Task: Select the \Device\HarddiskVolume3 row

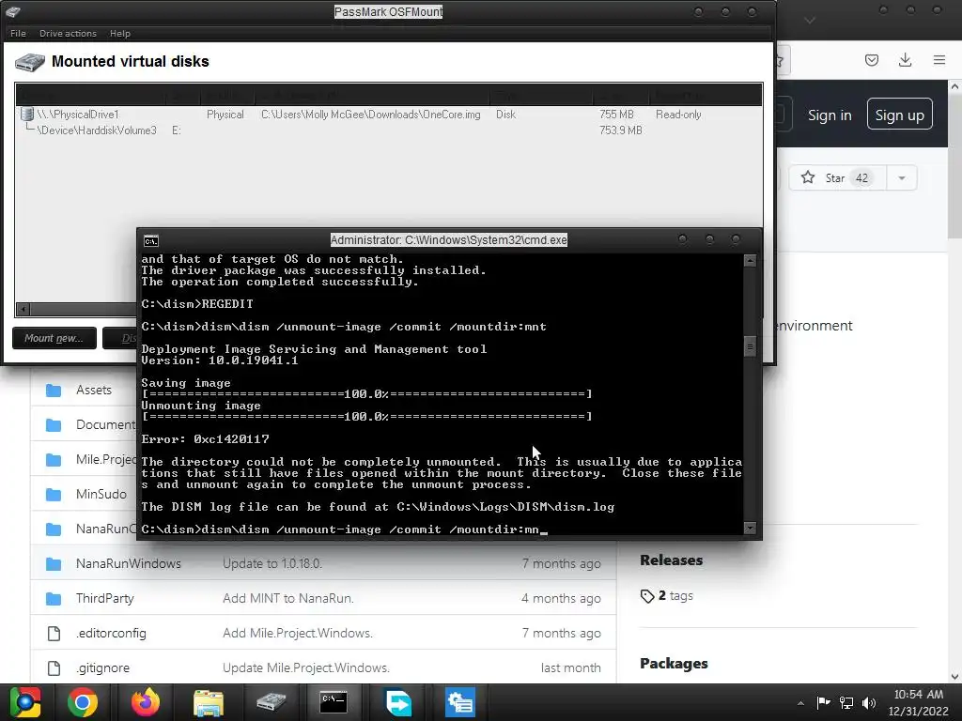Action: pyautogui.click(x=388, y=130)
